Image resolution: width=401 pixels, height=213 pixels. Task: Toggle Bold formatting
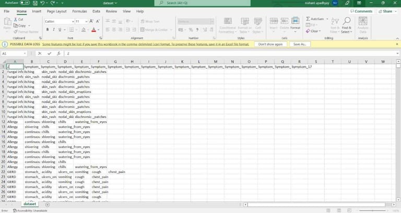pyautogui.click(x=48, y=30)
